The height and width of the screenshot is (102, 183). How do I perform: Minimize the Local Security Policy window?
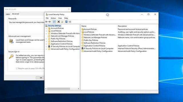(x=142, y=14)
